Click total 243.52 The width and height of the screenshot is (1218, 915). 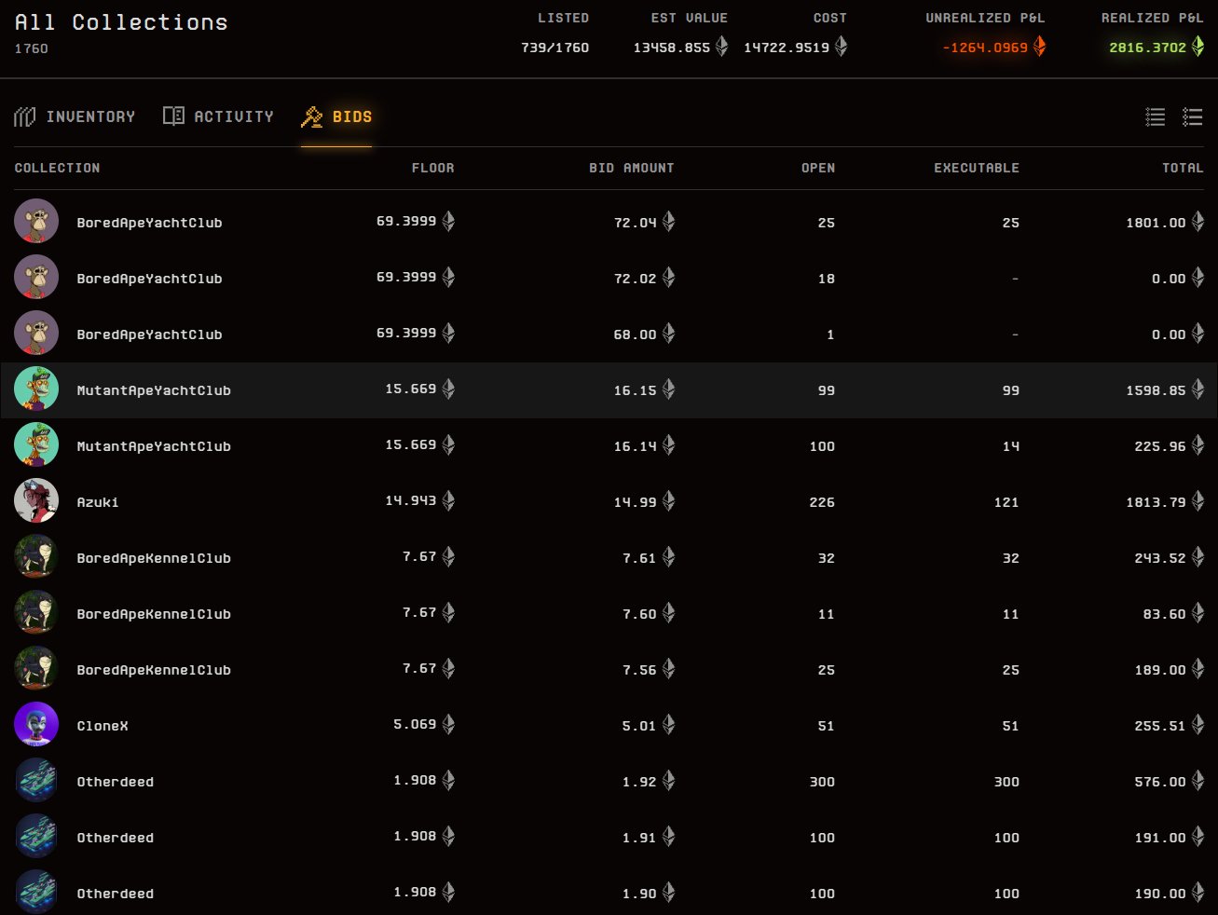[1160, 558]
